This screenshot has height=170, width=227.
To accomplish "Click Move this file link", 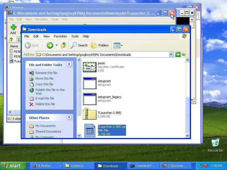I will tap(45, 78).
